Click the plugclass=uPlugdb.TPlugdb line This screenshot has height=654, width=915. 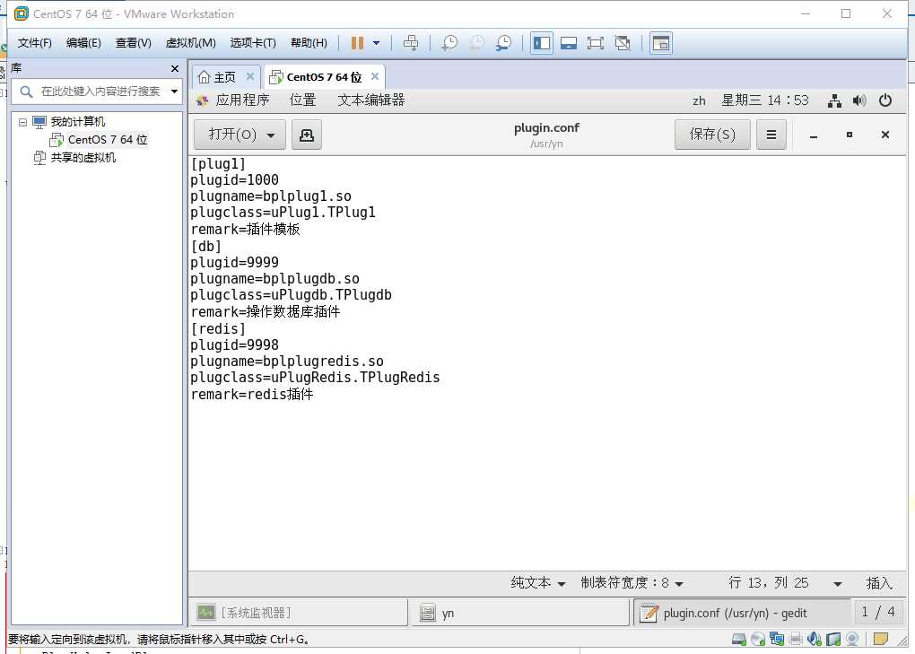click(292, 295)
